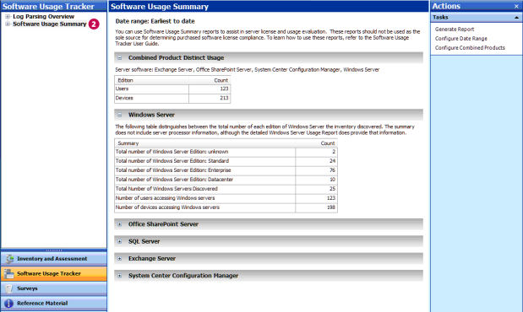The image size is (523, 312).
Task: Select 'Windows Server Edition: Standard' row
Action: pos(226,161)
